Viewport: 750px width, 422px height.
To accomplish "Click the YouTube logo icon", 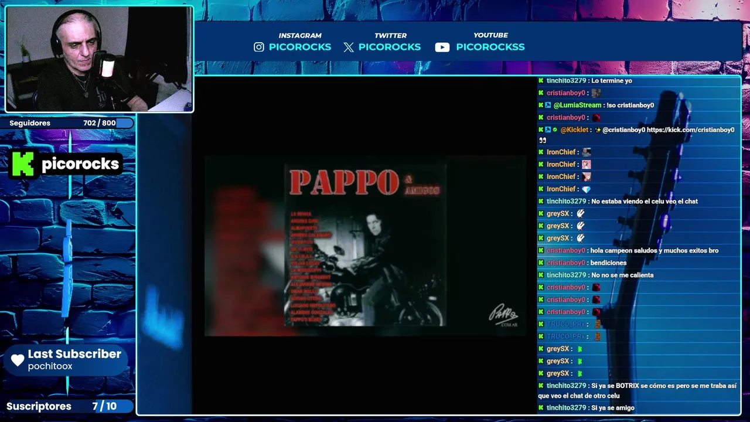I will tap(442, 47).
